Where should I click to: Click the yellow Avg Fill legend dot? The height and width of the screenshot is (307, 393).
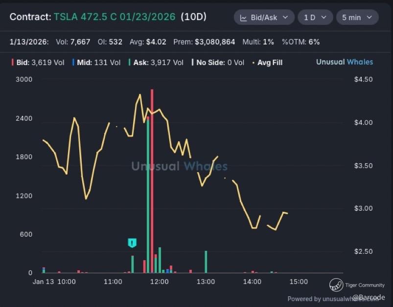coord(253,63)
